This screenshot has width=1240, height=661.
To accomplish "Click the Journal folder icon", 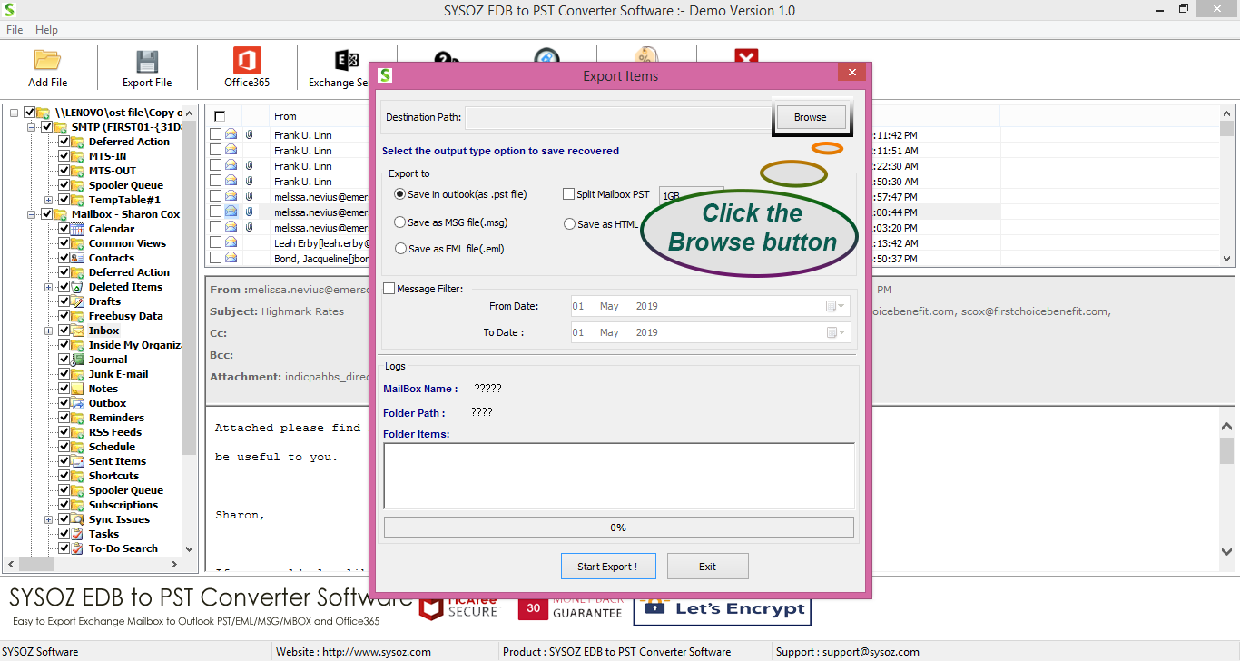I will (x=78, y=360).
